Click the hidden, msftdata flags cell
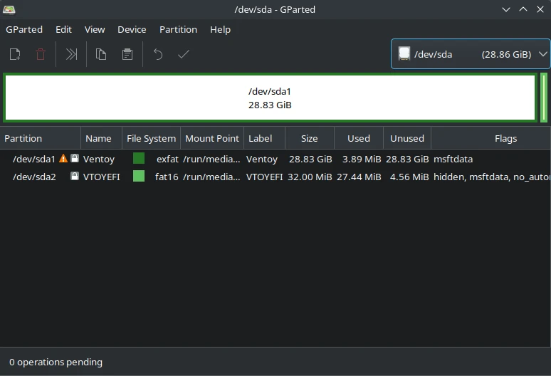This screenshot has height=376, width=551. [x=492, y=177]
